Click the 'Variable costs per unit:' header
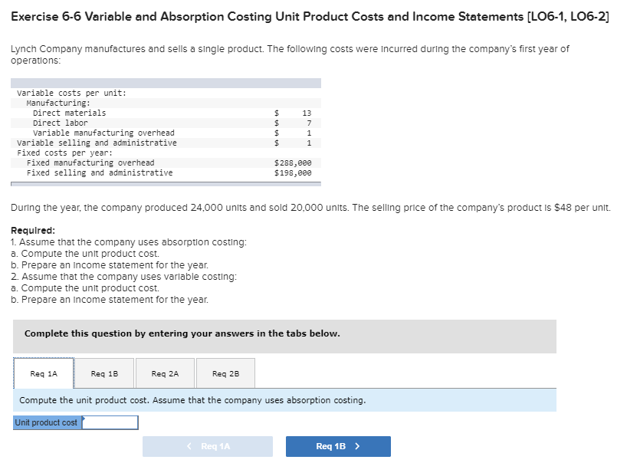This screenshot has height=463, width=627. 71,94
